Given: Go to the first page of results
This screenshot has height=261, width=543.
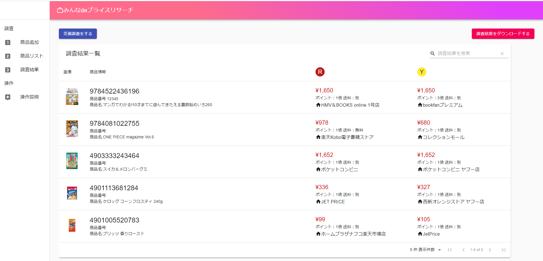Looking at the screenshot, I should [450, 250].
